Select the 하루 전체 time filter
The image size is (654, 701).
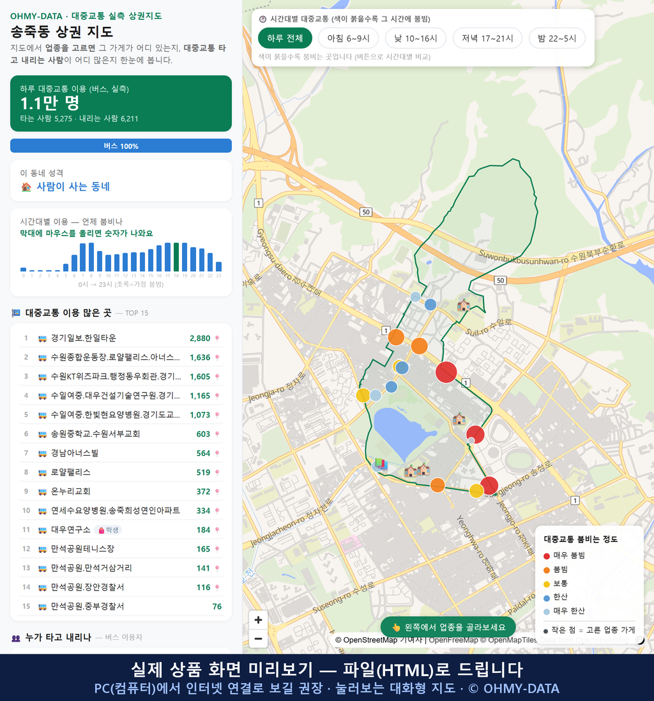285,38
